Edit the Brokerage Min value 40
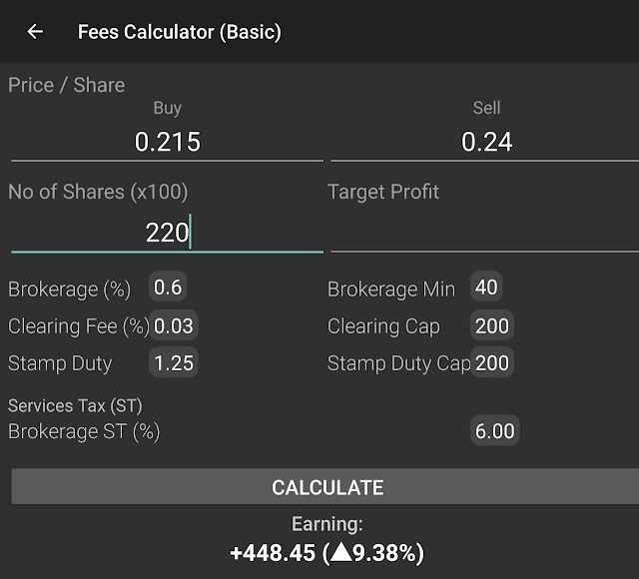The width and height of the screenshot is (639, 579). coord(486,288)
